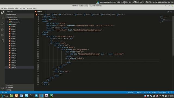Image resolution: width=174 pixels, height=98 pixels.
Task: Click the Live Server Port : 5500 indicator
Action: point(162,92)
